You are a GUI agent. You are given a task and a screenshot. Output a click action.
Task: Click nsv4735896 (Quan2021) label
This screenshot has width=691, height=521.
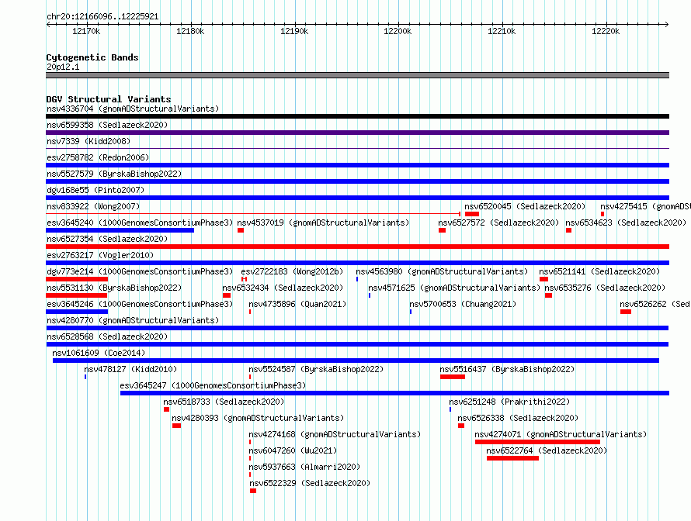click(x=297, y=304)
